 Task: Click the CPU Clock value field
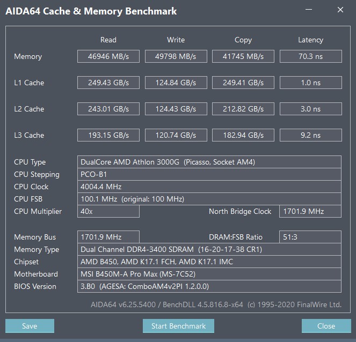pyautogui.click(x=209, y=187)
